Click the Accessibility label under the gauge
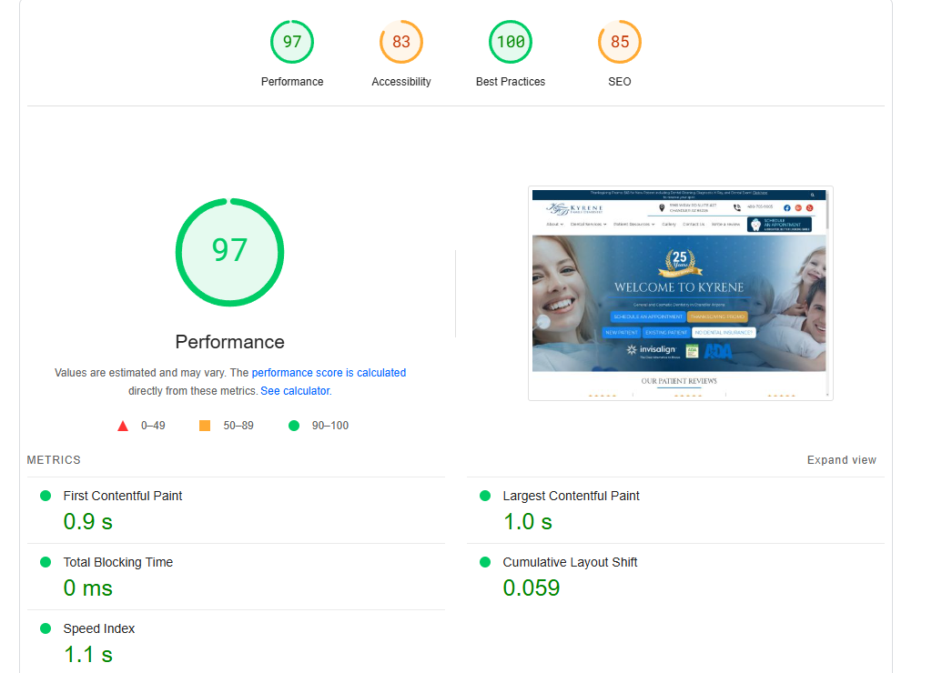 (x=401, y=81)
